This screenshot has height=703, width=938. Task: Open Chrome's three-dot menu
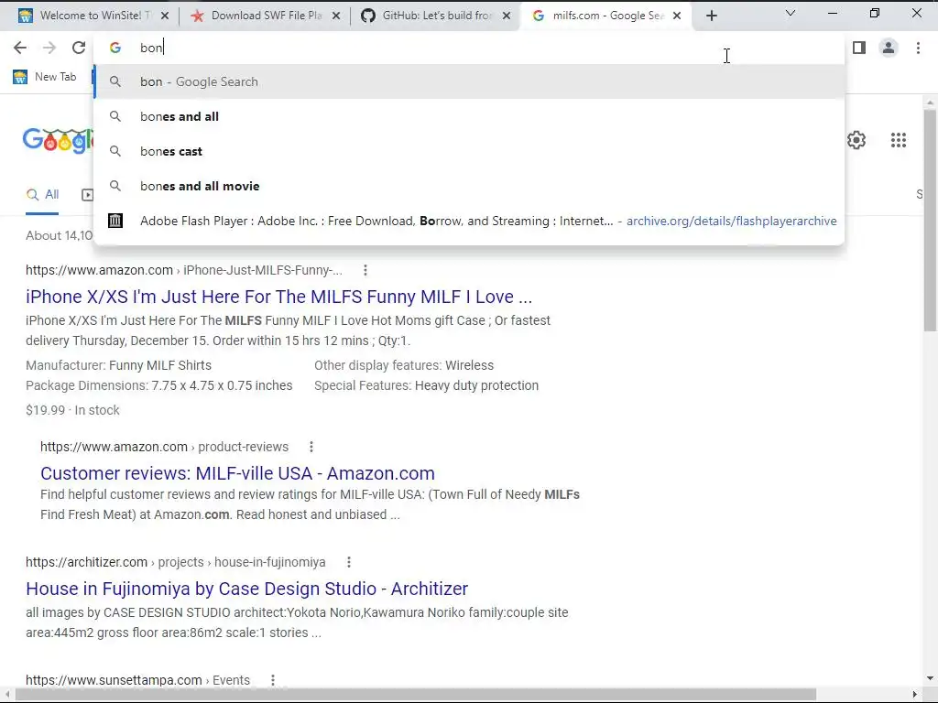(x=918, y=48)
